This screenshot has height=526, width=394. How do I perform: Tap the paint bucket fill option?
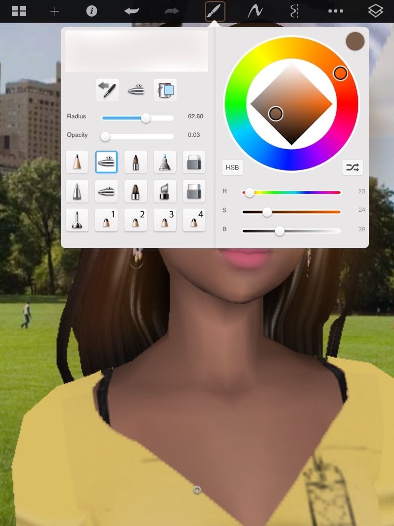tap(165, 90)
